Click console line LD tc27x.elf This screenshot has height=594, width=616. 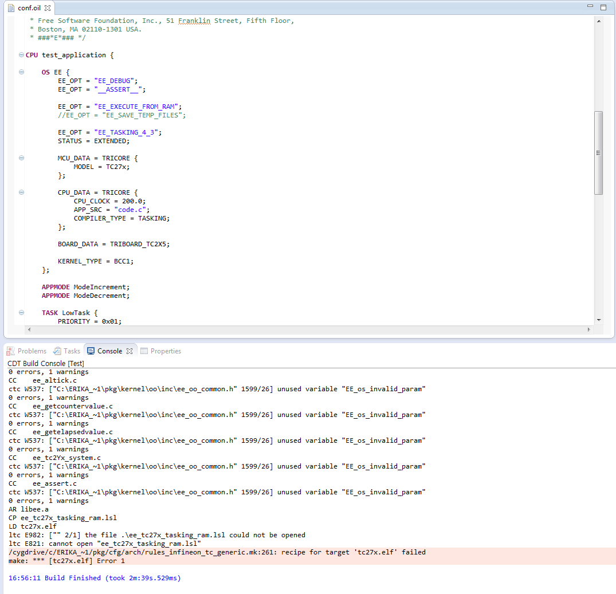click(33, 526)
